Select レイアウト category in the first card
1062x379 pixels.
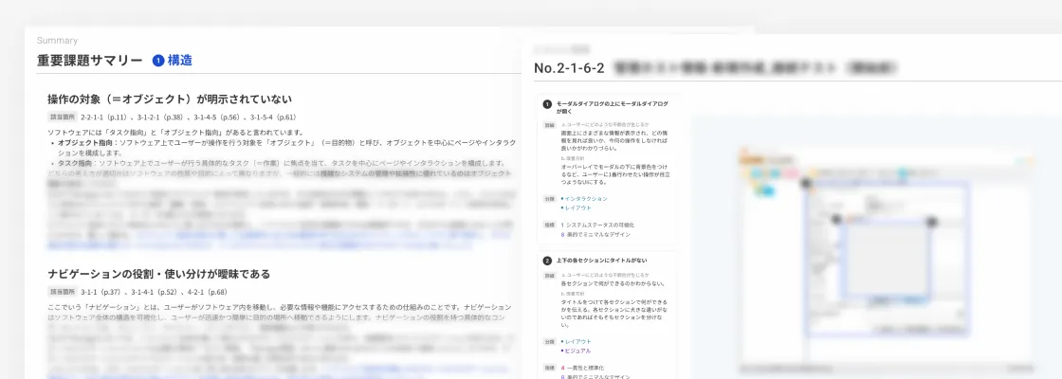577,208
